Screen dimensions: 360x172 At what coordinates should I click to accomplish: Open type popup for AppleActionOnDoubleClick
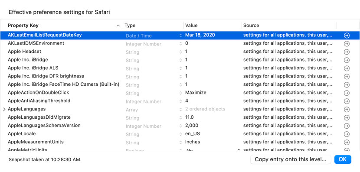tap(180, 93)
